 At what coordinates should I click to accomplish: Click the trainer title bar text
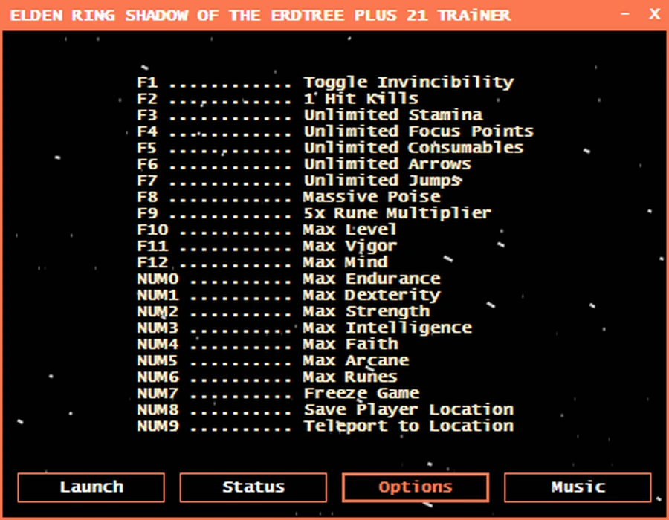260,16
